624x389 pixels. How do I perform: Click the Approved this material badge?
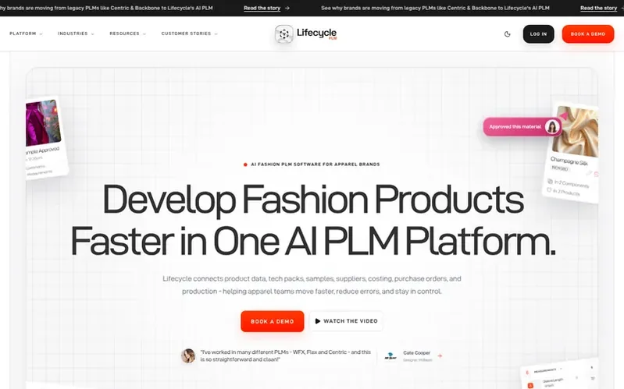522,127
